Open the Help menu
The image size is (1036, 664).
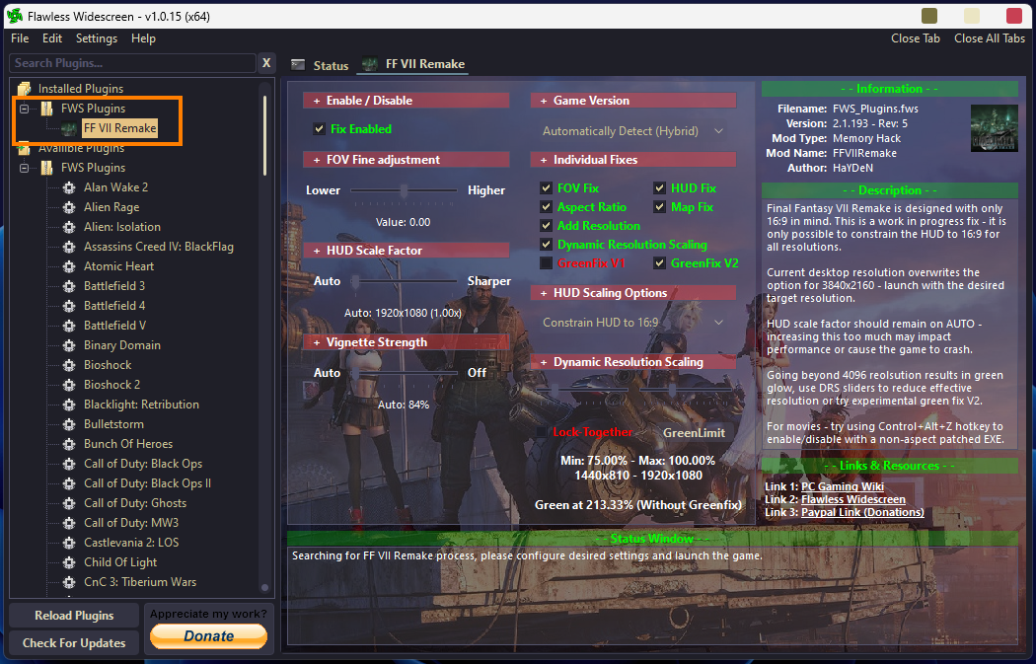pyautogui.click(x=143, y=38)
